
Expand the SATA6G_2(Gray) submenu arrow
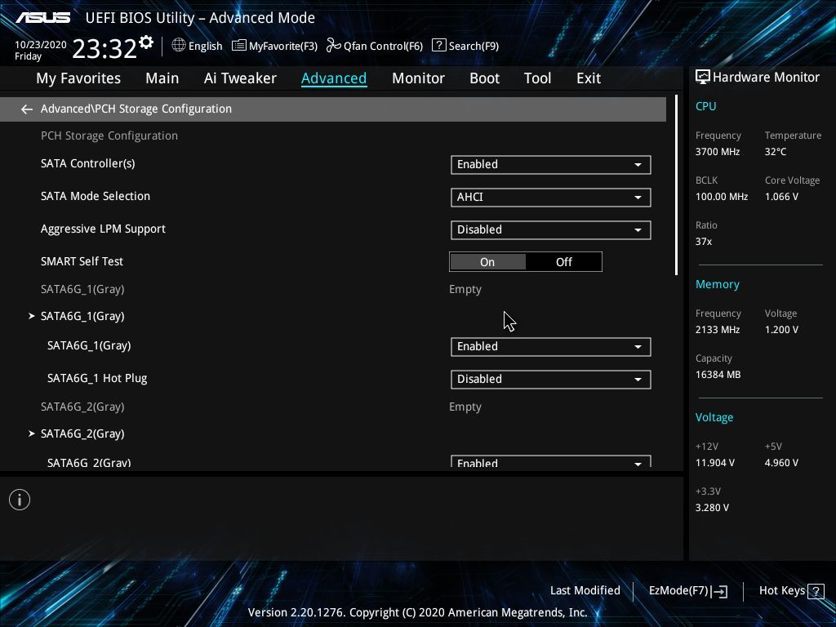pyautogui.click(x=32, y=434)
